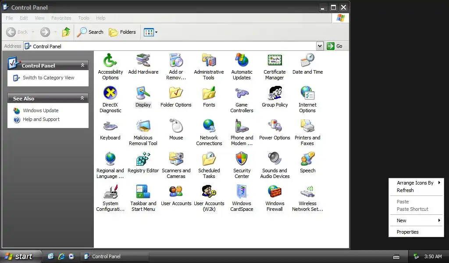Launch Internet Explorer from Quick Launch

(61, 256)
